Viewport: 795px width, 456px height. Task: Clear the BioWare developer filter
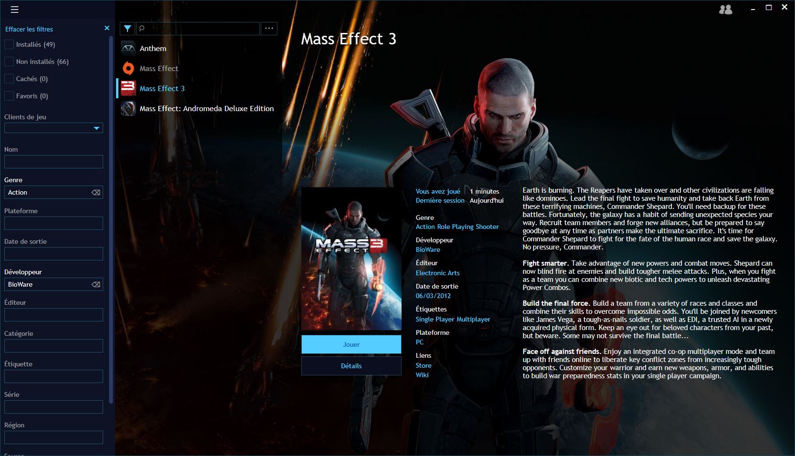[x=96, y=285]
